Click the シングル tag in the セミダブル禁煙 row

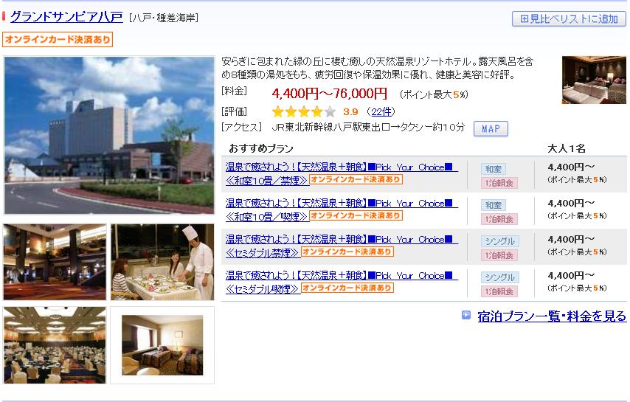(500, 241)
